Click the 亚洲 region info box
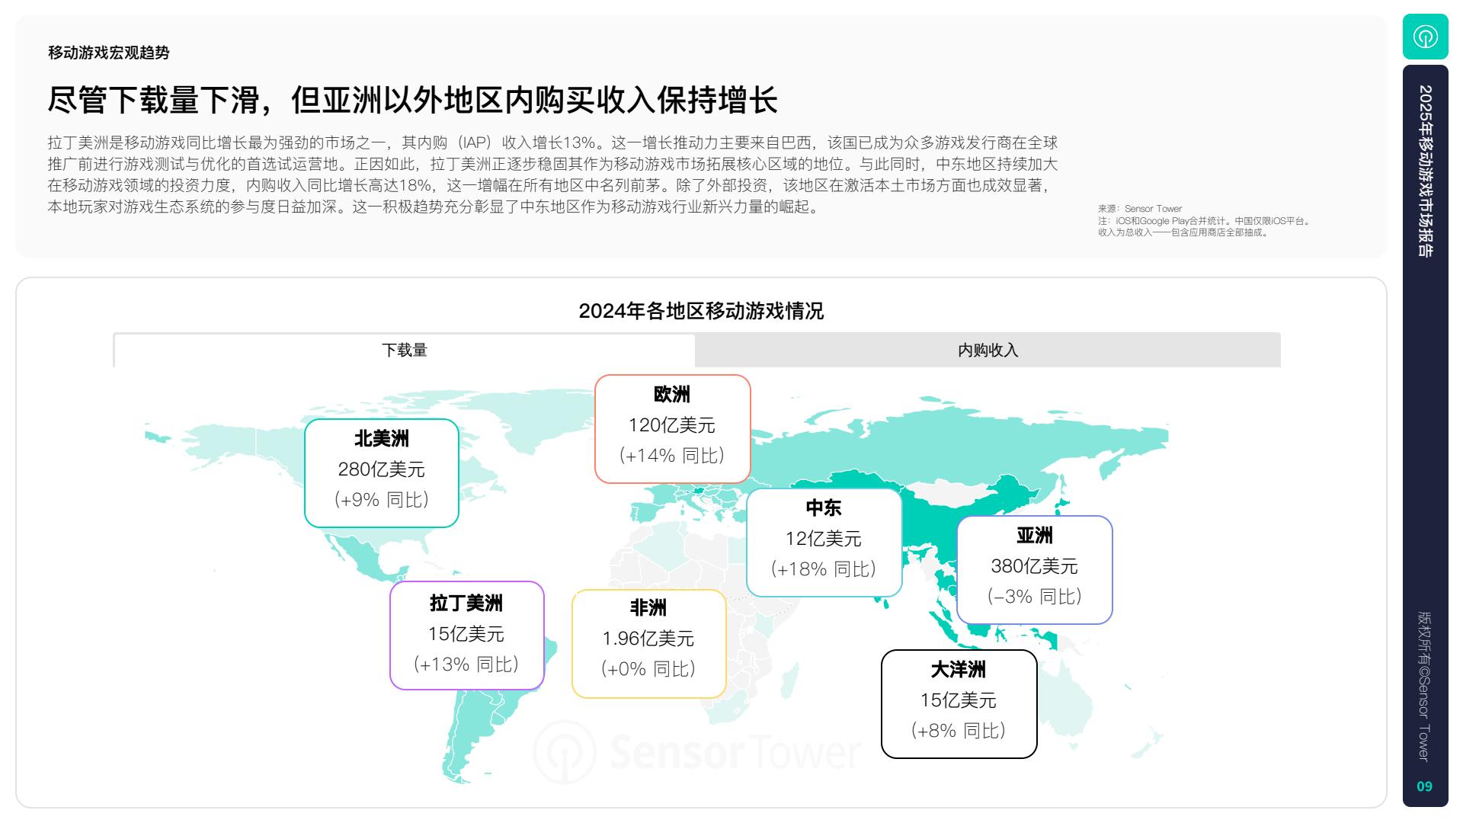 1034,569
